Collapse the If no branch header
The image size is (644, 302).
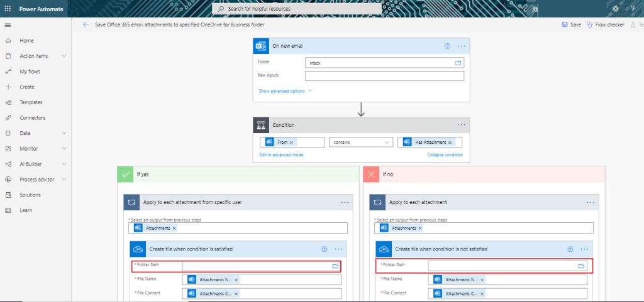(484, 174)
